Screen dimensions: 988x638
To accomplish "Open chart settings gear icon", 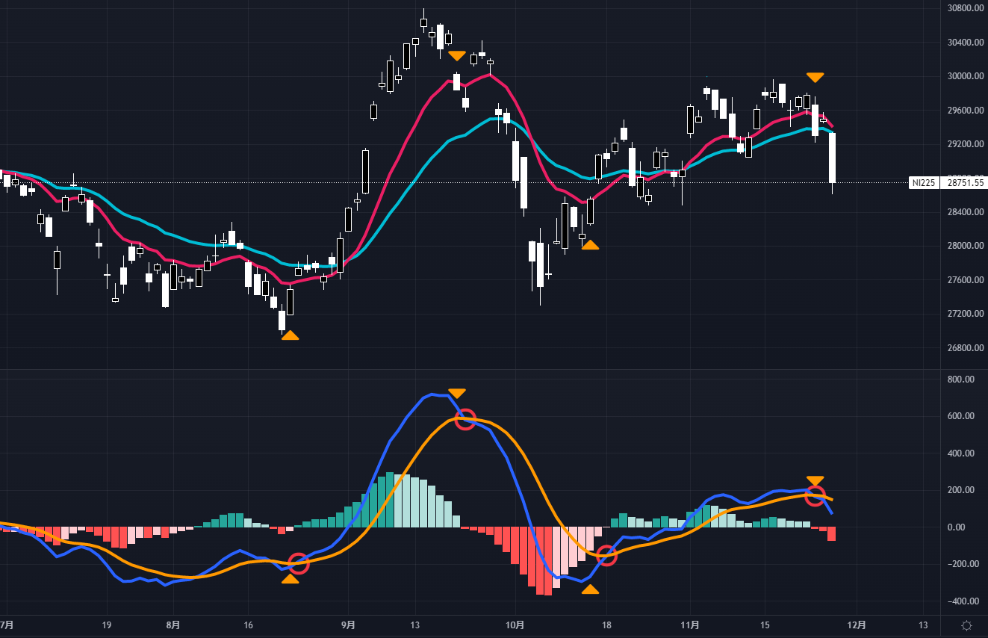I will click(966, 625).
